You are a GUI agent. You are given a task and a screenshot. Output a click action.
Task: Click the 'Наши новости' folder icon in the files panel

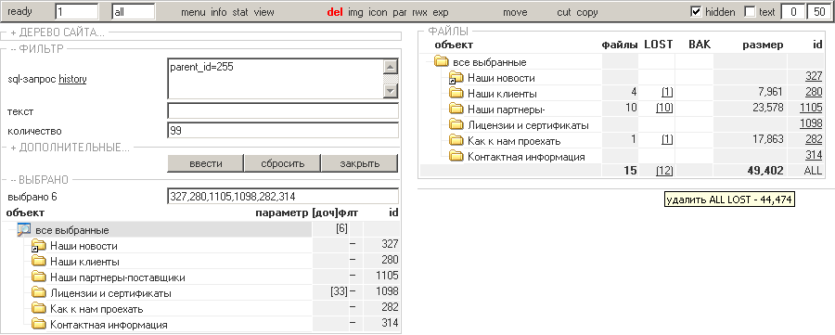coord(456,78)
